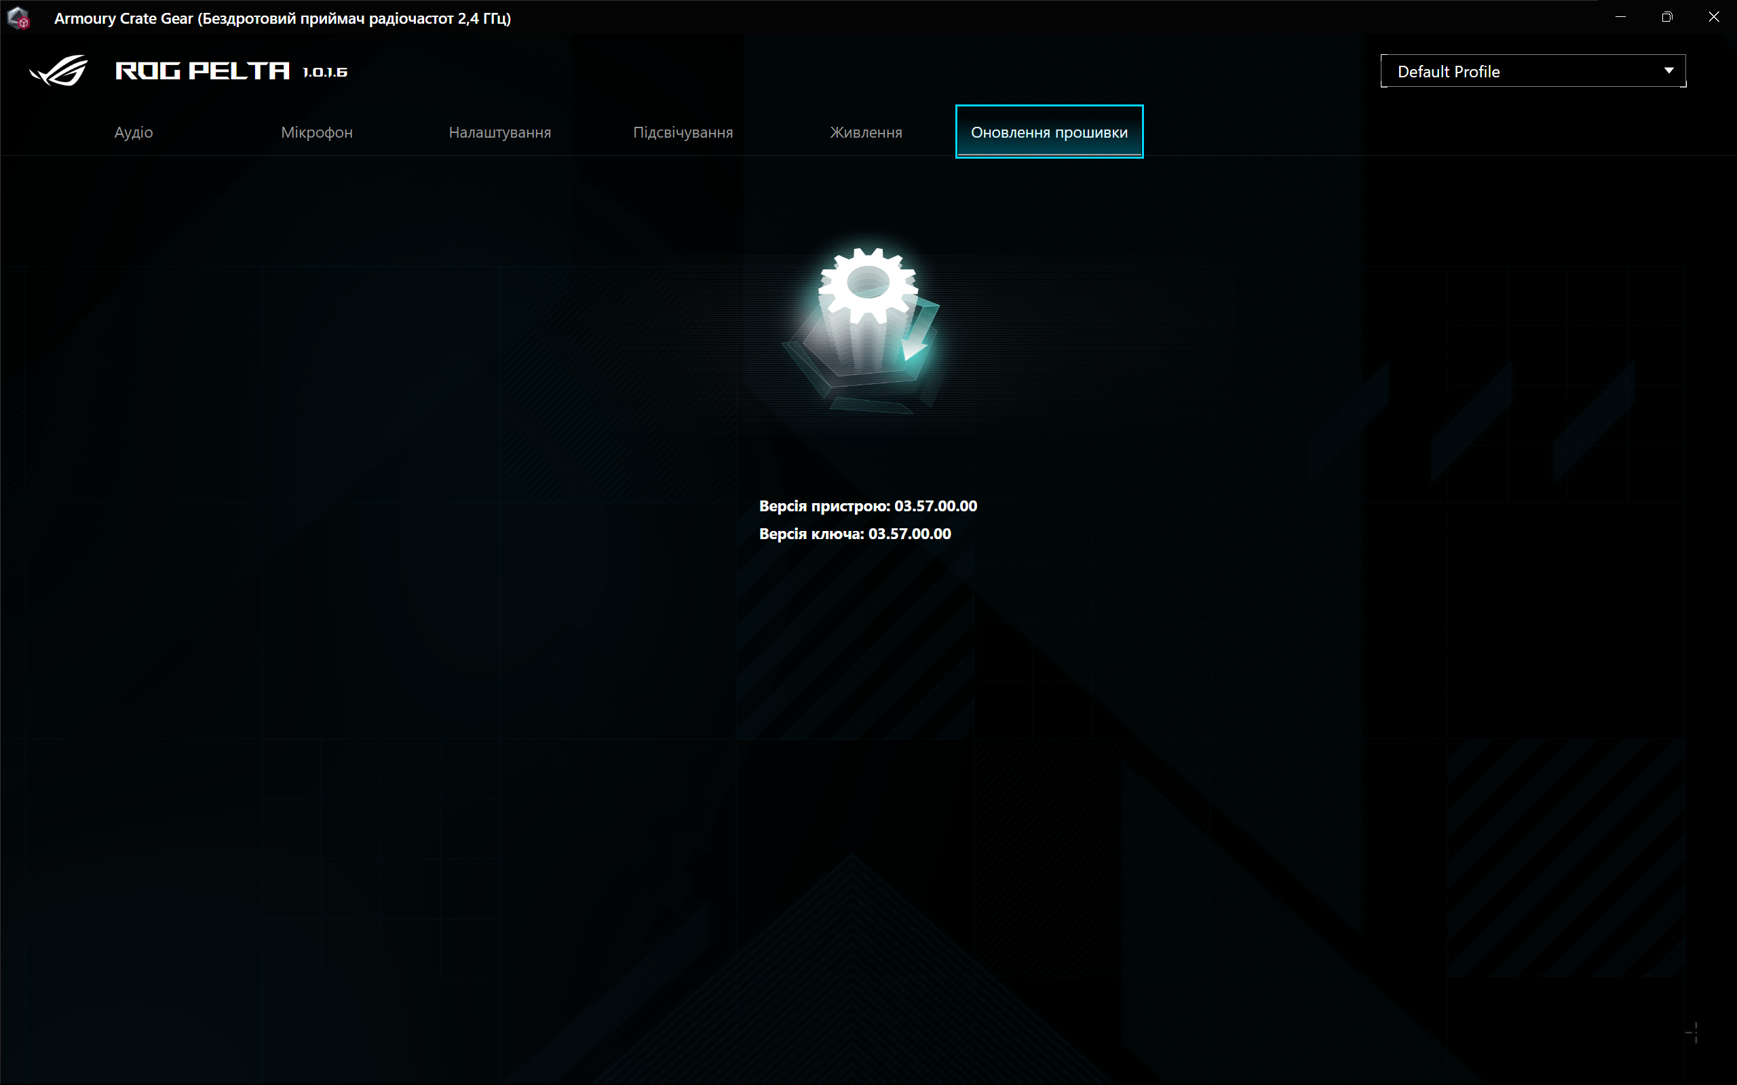Minimize the Armoury Crate Gear window

pyautogui.click(x=1620, y=17)
